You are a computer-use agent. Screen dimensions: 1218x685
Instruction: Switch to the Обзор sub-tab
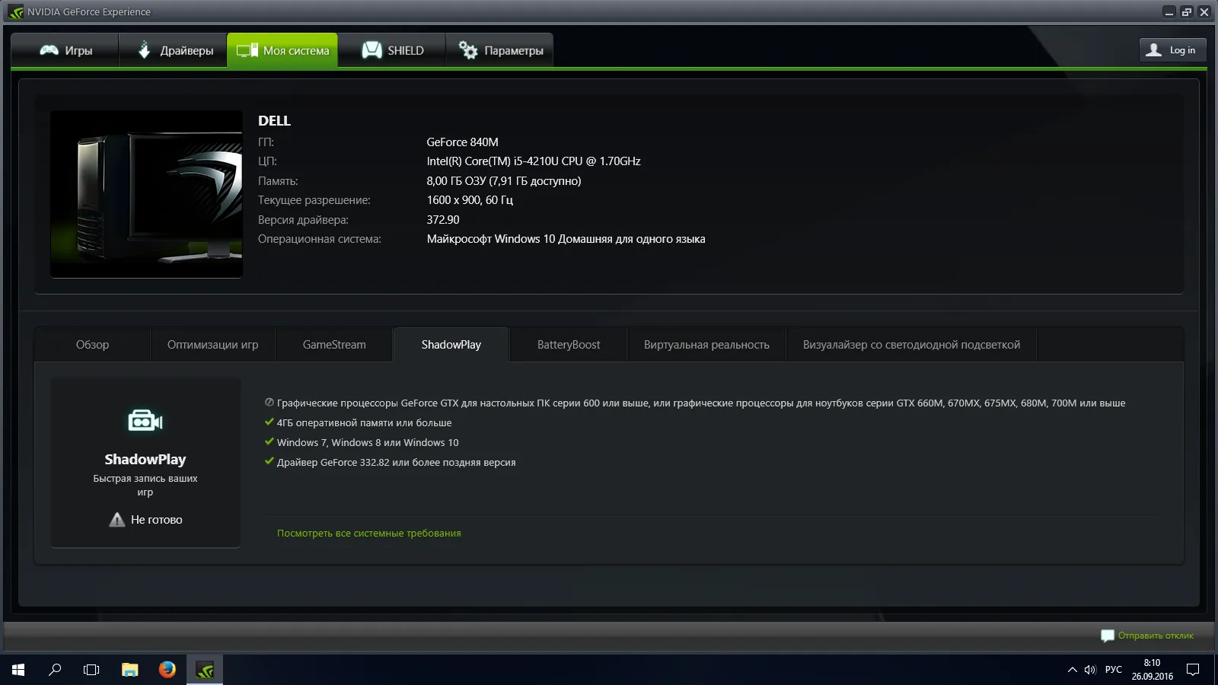(92, 345)
